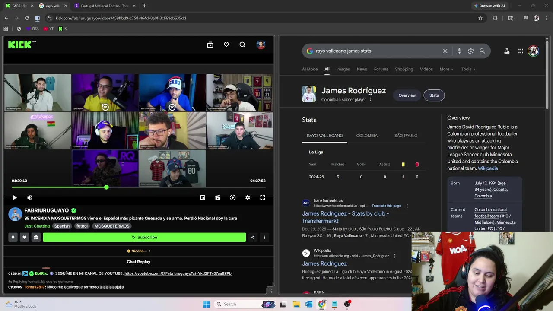Select the Overview chip for James Rodríguez

[407, 95]
